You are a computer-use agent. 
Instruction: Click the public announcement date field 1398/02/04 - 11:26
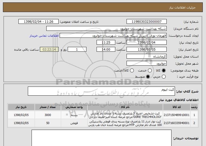pos(39,22)
